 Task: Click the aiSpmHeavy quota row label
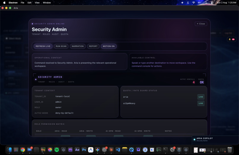pyautogui.click(x=129, y=104)
